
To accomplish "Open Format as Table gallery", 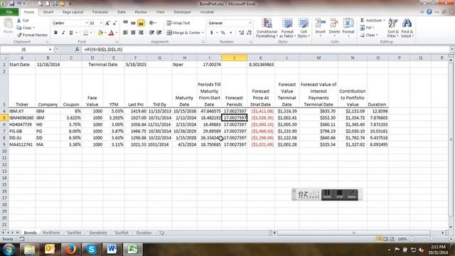I will 287,28.
